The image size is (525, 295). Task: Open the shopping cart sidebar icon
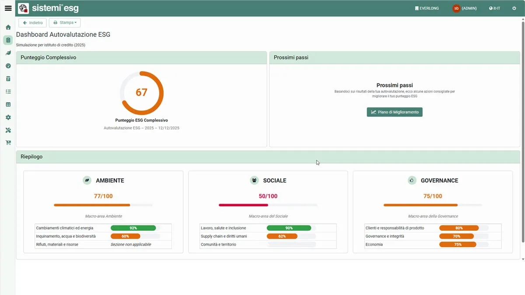coord(8,143)
